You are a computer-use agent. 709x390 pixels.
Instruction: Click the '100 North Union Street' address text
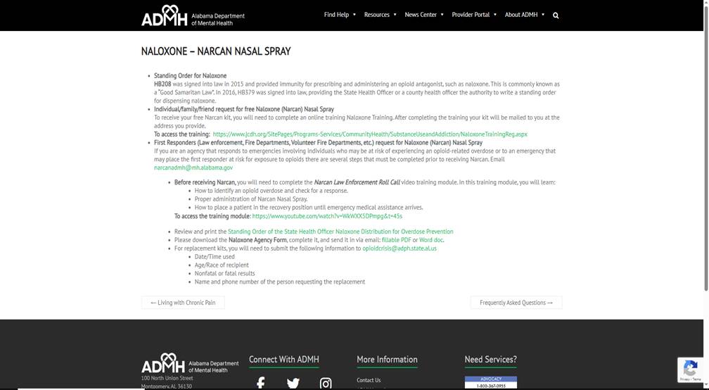tap(167, 378)
